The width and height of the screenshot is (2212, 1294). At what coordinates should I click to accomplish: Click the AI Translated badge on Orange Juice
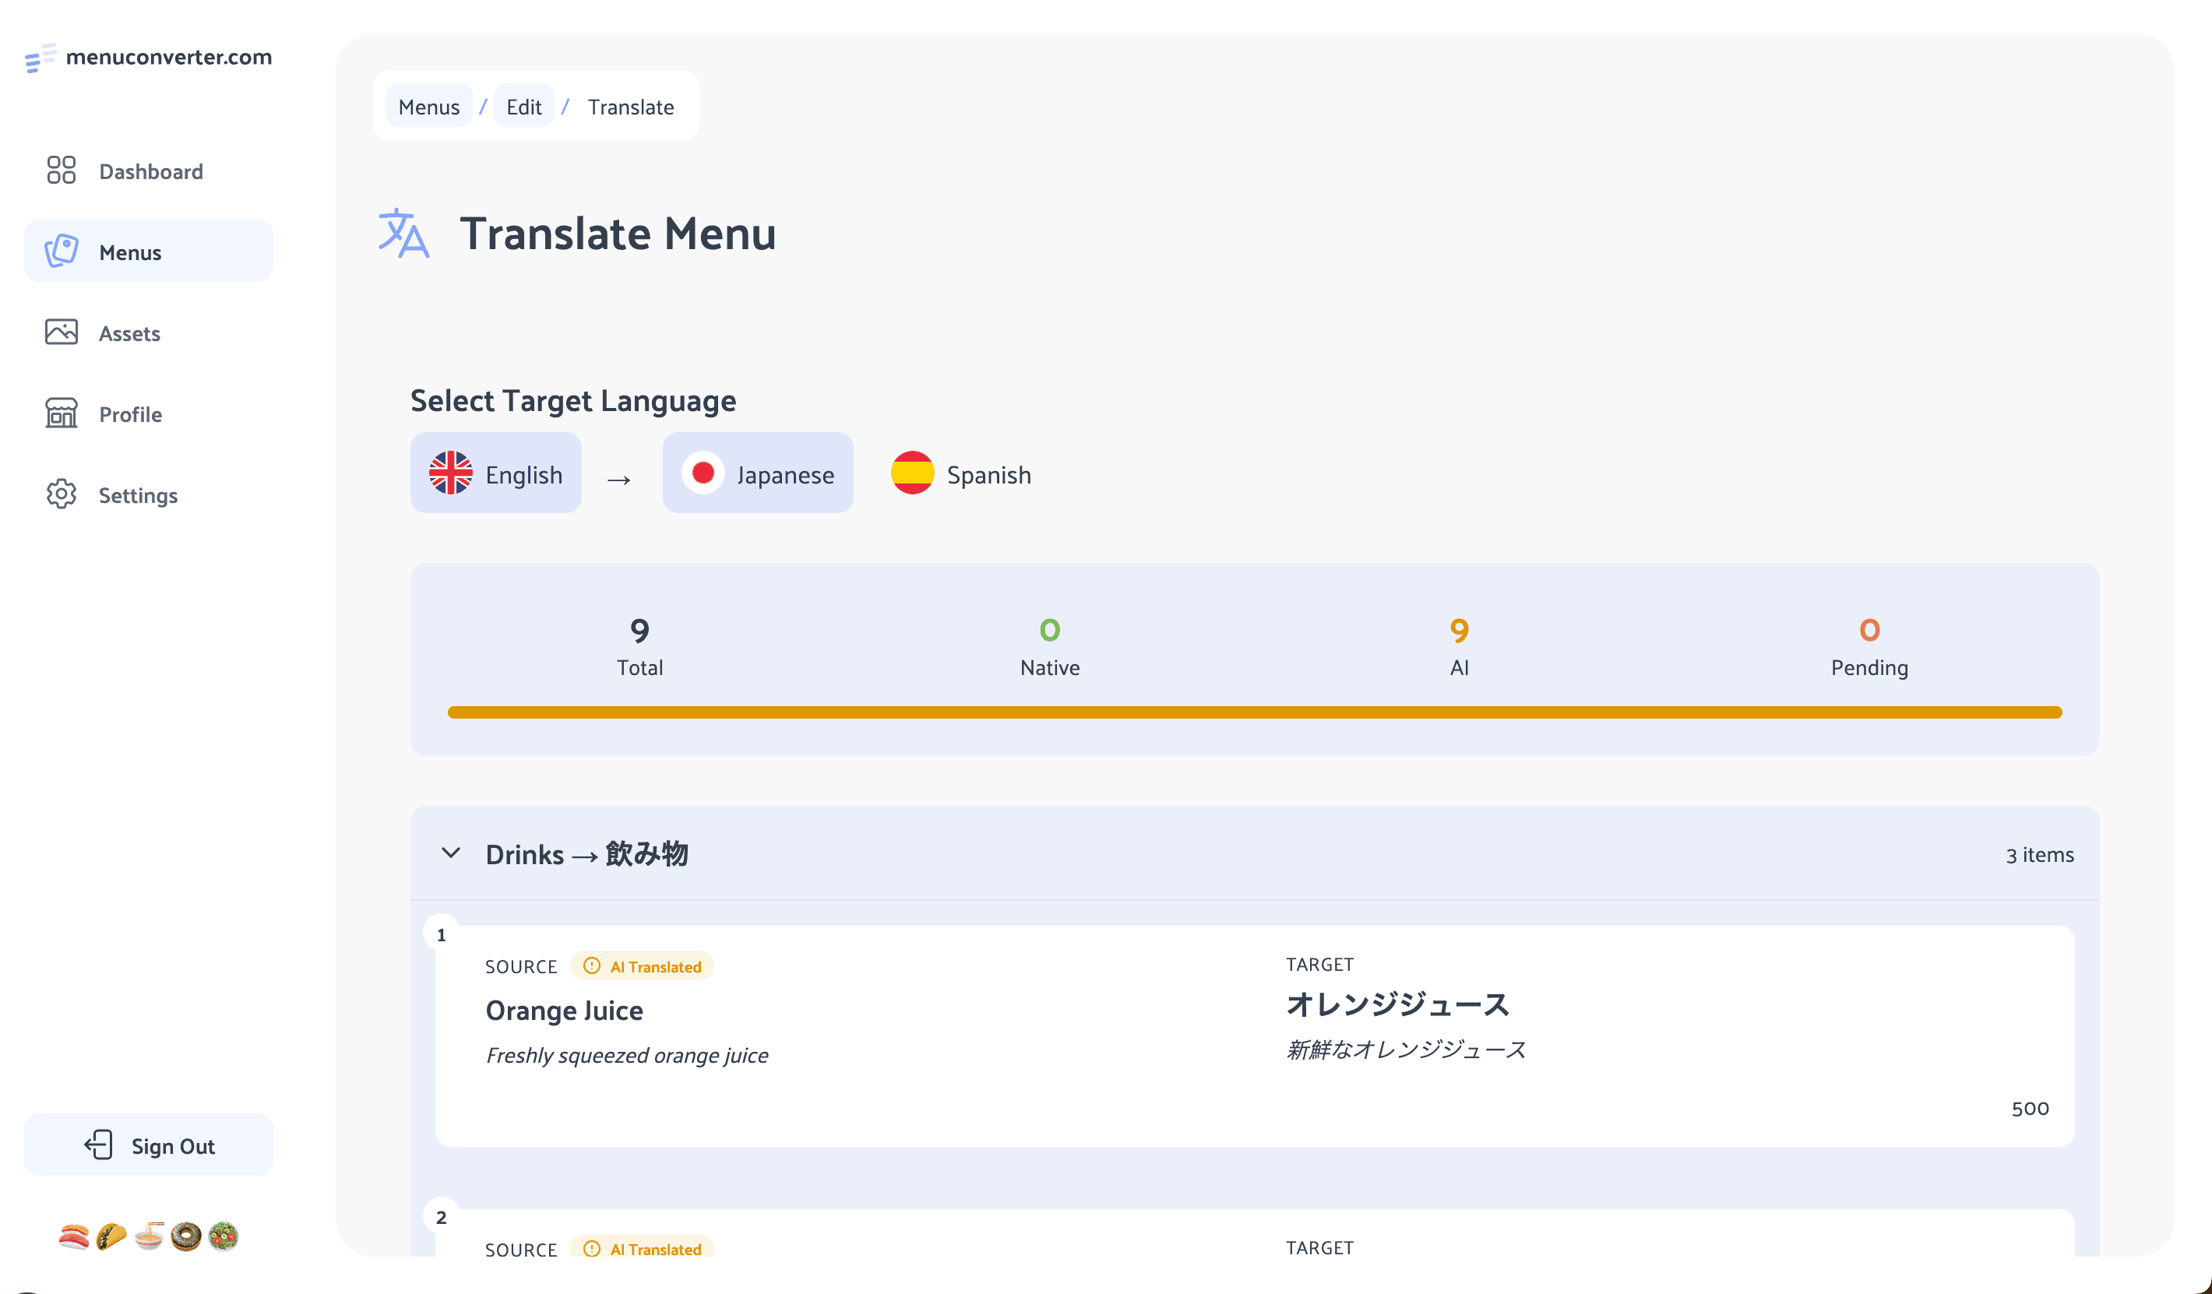tap(642, 966)
